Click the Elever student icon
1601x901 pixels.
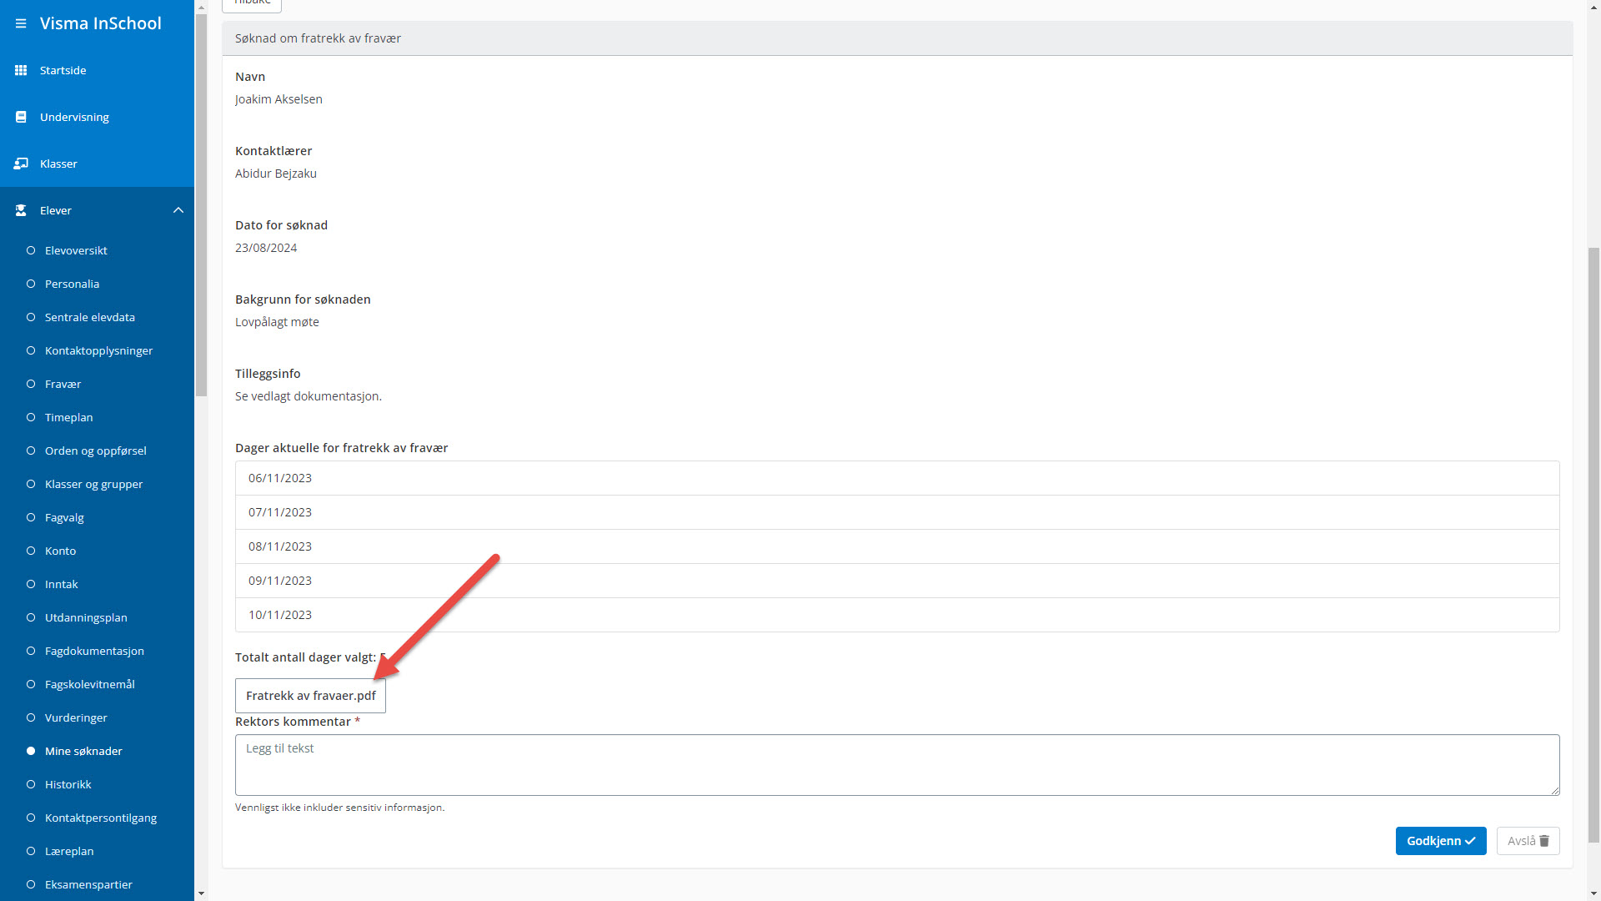[x=21, y=210]
